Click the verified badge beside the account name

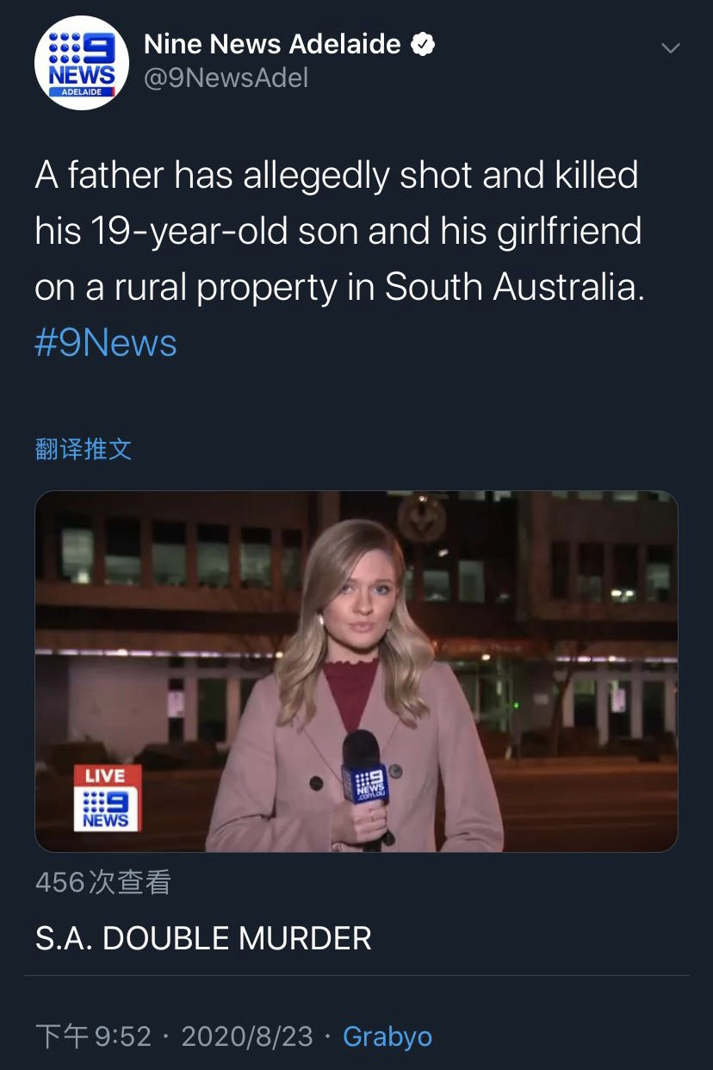coord(422,44)
